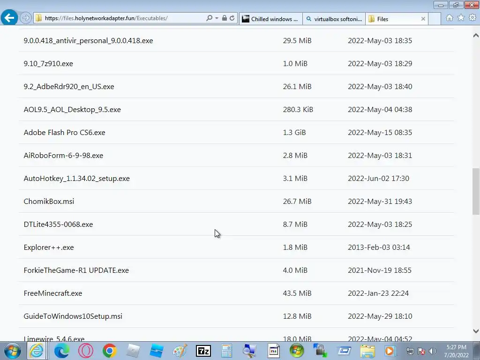Click GuideToWindows10Setup.msi
This screenshot has width=480, height=360.
[x=73, y=316]
